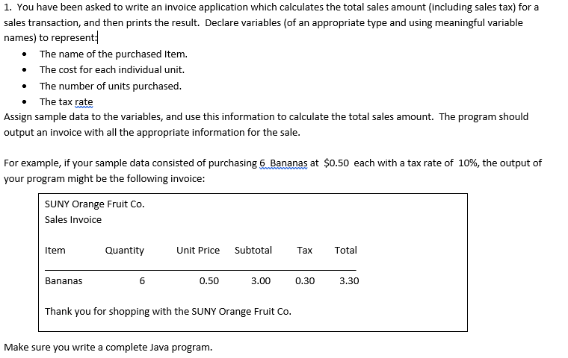Click the "Item" column header
Screen dimensions: 568x358
(x=55, y=251)
